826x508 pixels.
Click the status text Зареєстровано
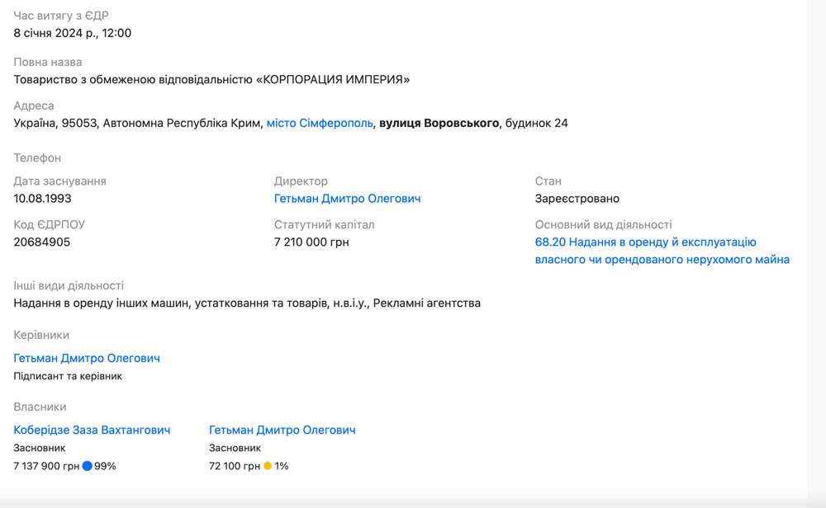click(577, 199)
